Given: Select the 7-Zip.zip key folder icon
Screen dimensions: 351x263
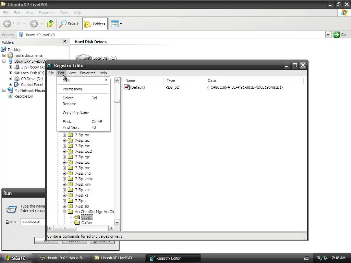Looking at the screenshot, I should [x=71, y=206].
